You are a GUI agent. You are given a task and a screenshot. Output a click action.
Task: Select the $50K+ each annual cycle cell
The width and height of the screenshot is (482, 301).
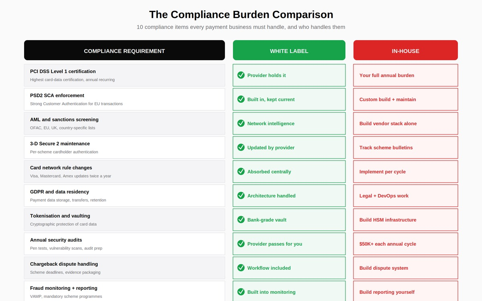(406, 244)
